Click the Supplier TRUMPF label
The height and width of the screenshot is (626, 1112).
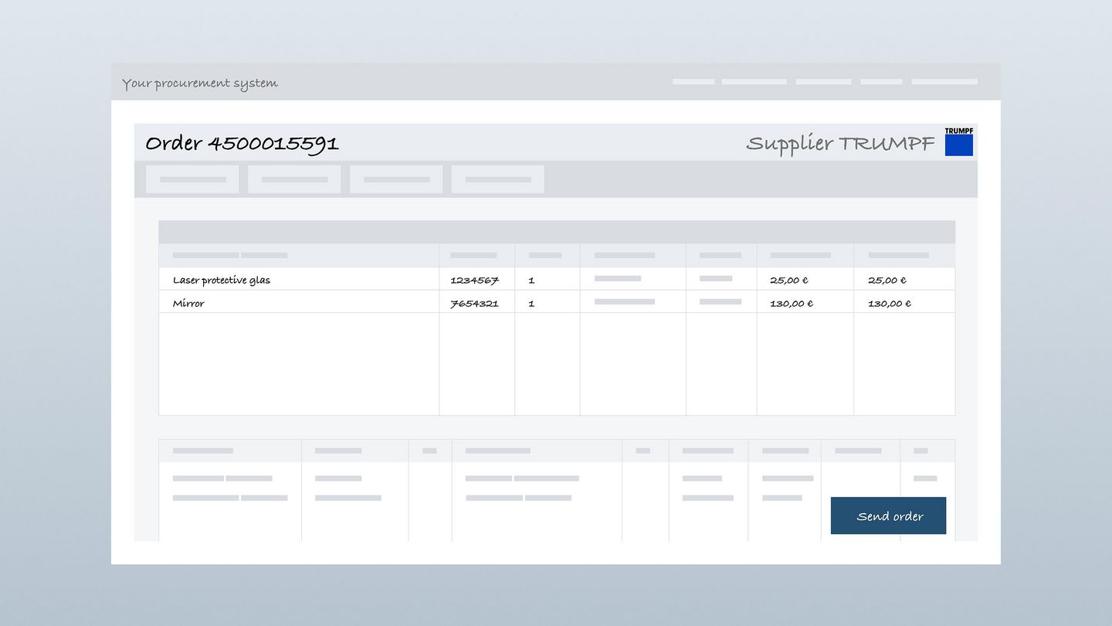pos(839,143)
